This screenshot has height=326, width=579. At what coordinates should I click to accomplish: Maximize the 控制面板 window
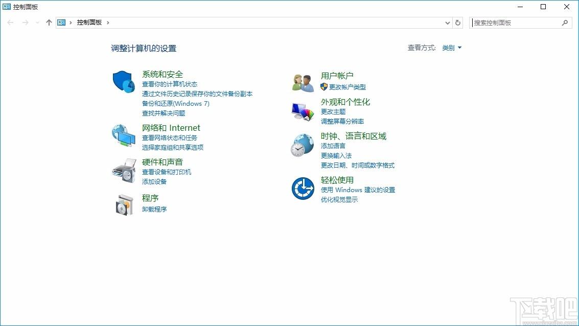[543, 7]
